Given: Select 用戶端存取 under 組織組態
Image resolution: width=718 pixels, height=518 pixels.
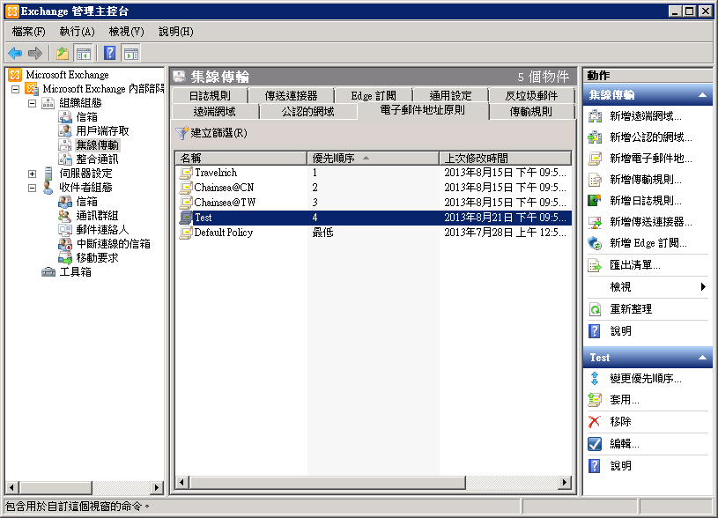Looking at the screenshot, I should [102, 131].
